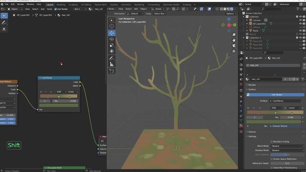Click the green Y axis gizmo
This screenshot has height=172, width=306.
pos(235,25)
